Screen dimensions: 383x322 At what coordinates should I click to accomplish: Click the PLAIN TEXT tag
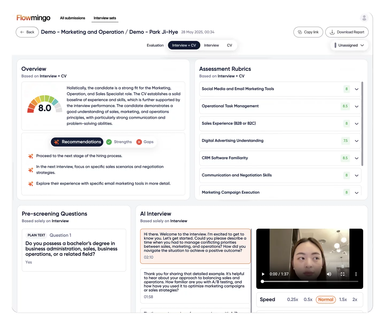(36, 235)
